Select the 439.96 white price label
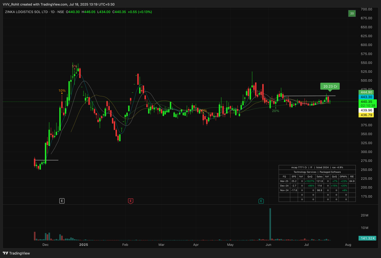Screen dimensions: 381x258 366,110
